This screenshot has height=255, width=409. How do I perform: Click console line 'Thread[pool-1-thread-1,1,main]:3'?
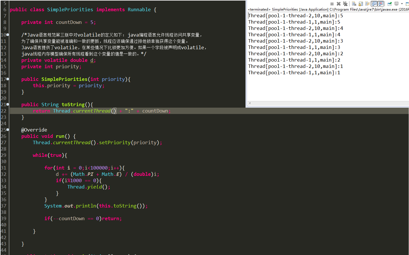click(294, 47)
